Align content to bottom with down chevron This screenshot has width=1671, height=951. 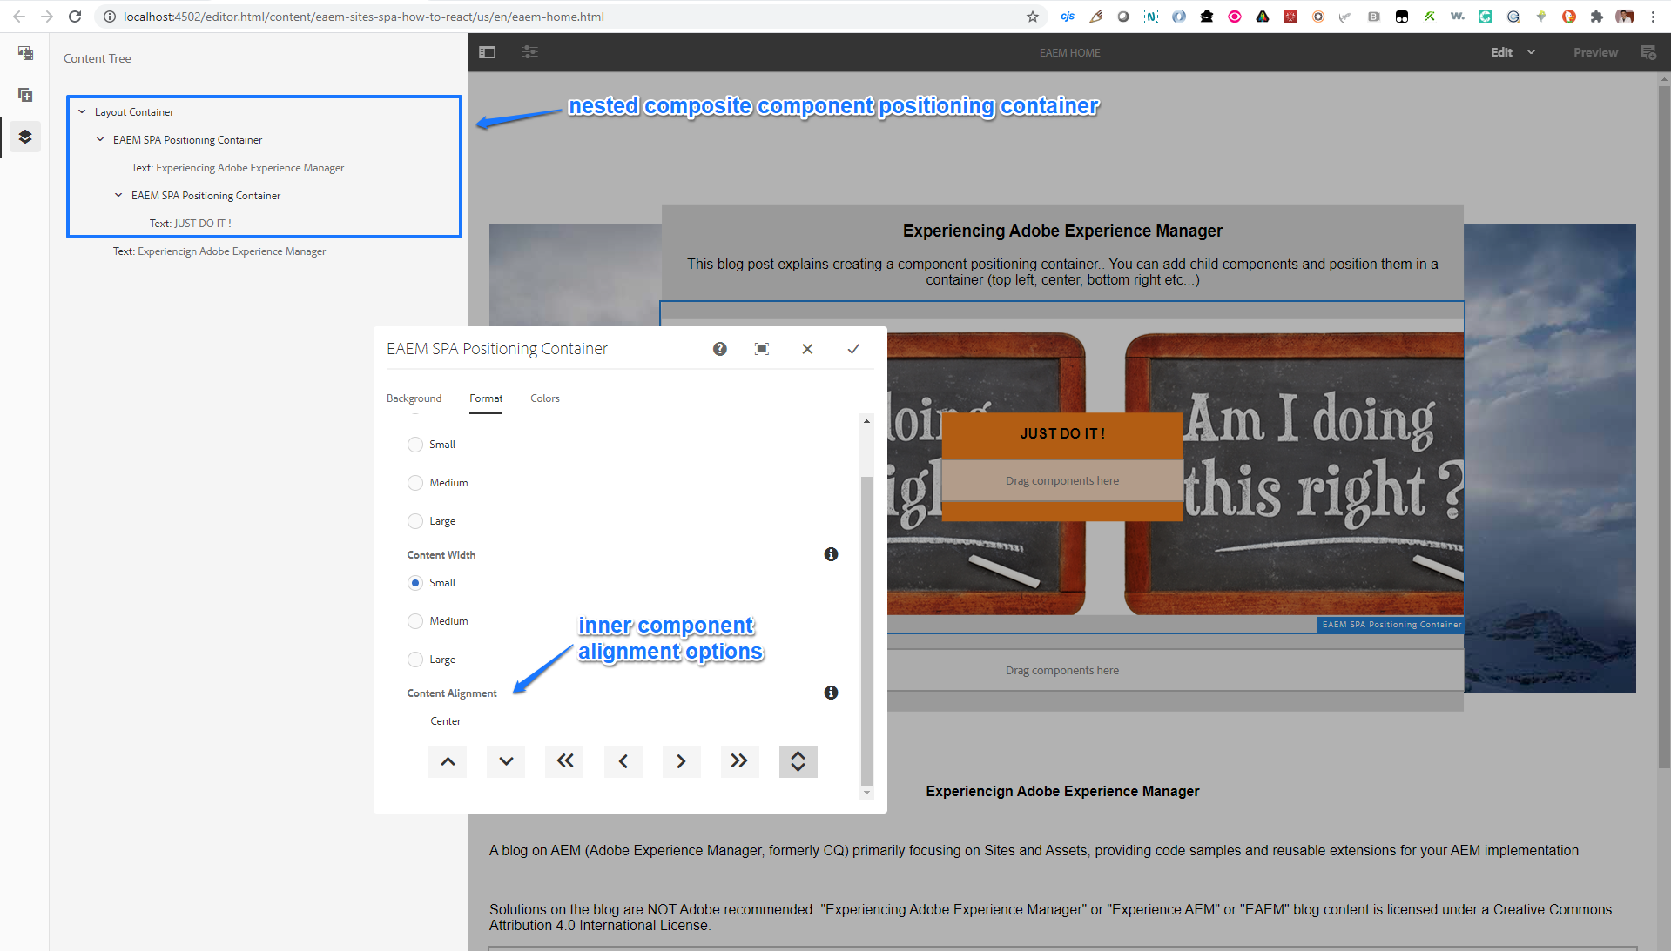pyautogui.click(x=506, y=761)
